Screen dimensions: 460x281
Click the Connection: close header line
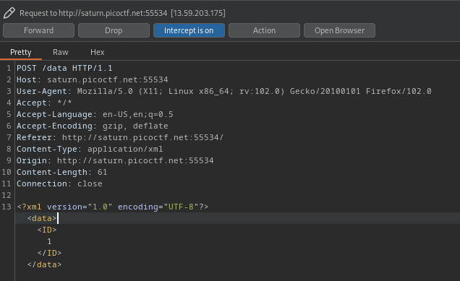pos(59,183)
